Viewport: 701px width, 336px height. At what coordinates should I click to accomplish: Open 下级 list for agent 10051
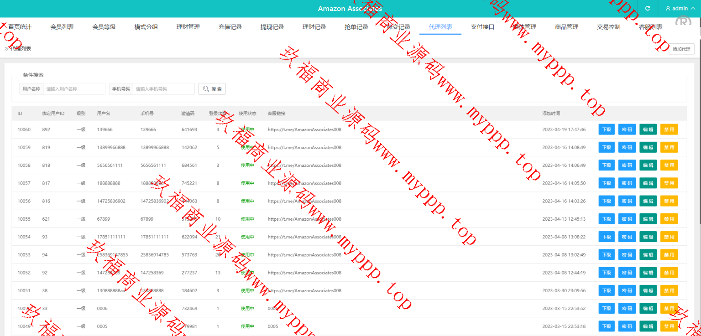coord(607,290)
